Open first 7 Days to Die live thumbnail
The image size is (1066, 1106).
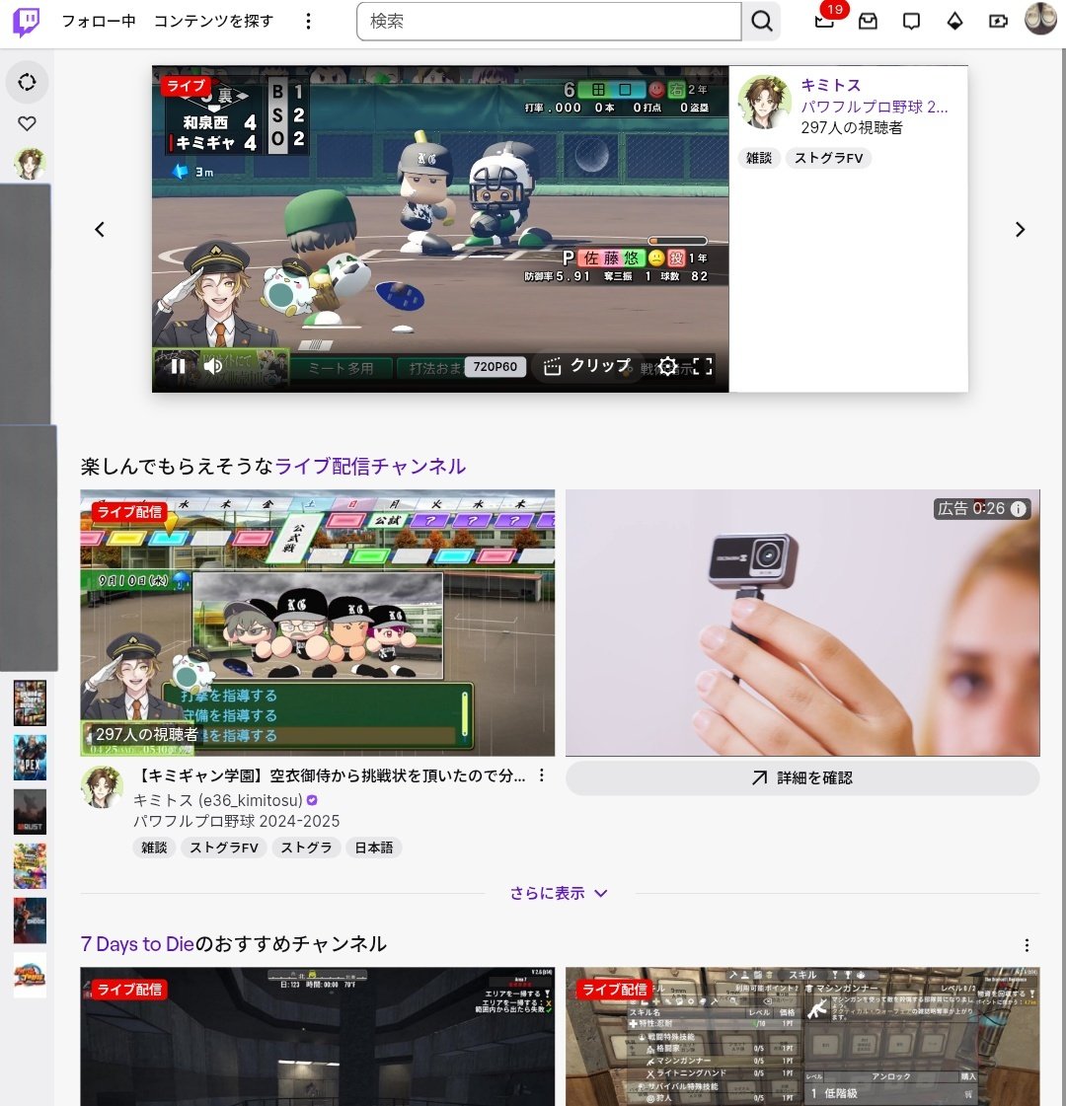318,1037
